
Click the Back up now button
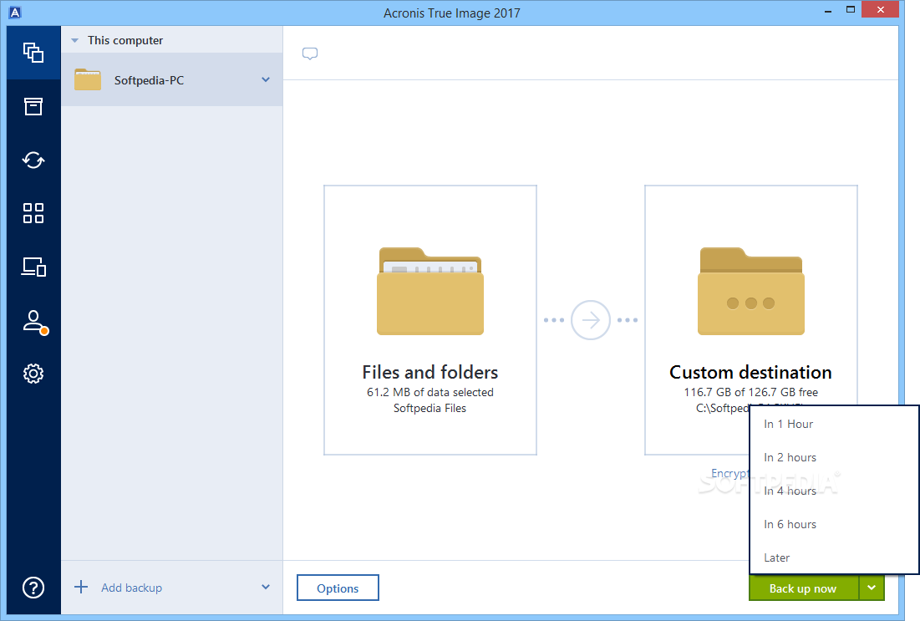click(x=803, y=588)
